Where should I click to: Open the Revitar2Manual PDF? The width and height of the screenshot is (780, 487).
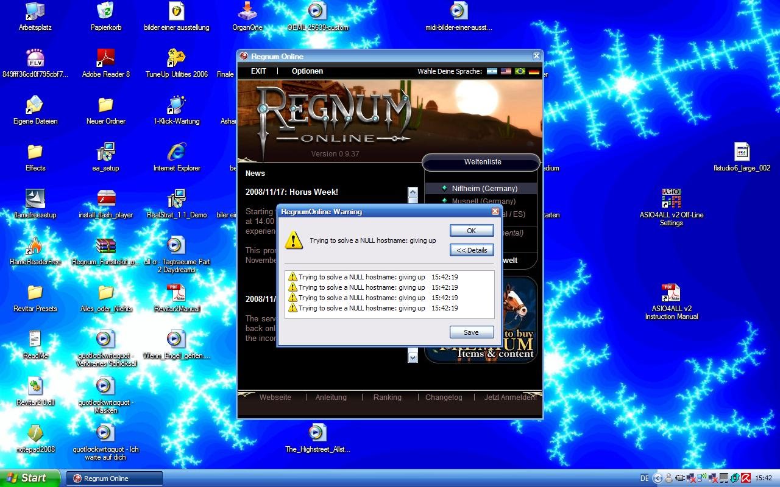(177, 299)
